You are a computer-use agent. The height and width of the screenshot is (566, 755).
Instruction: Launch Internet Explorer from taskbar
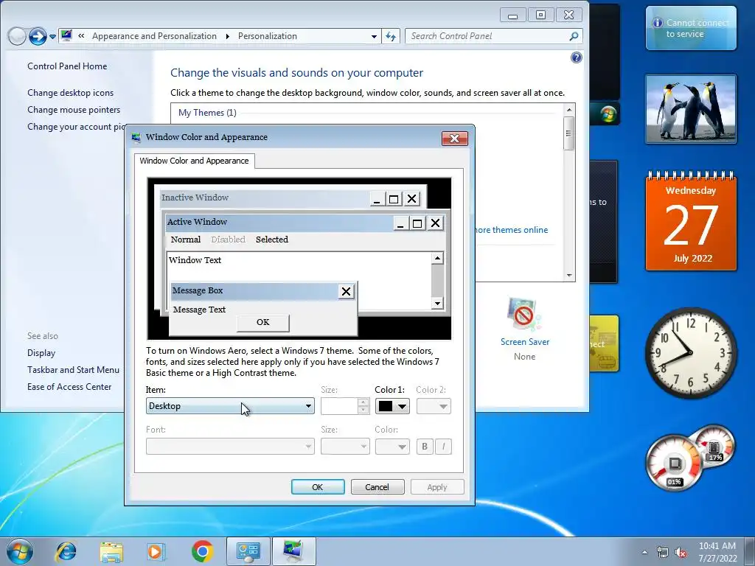pyautogui.click(x=66, y=551)
